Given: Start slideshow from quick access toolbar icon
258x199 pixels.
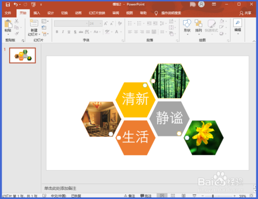Looking at the screenshot, I should tap(34, 5).
